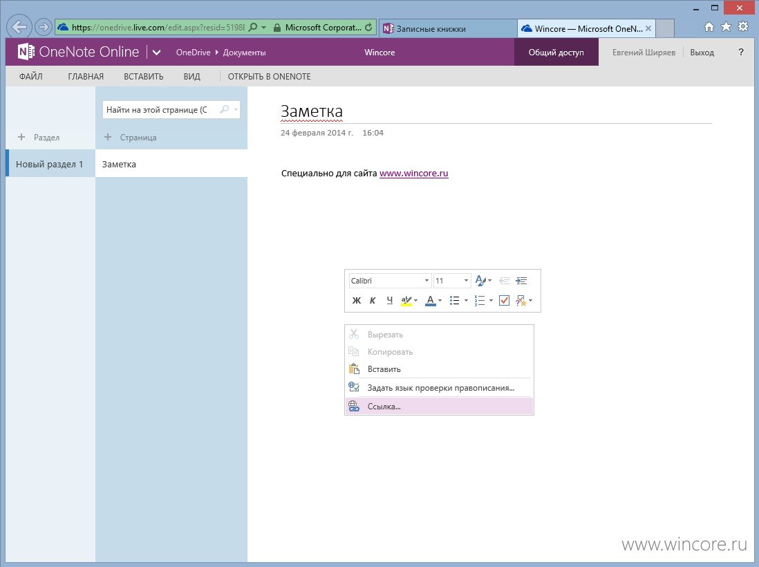Choose Ссылка... in context menu
Viewport: 759px width, 567px height.
click(x=439, y=407)
